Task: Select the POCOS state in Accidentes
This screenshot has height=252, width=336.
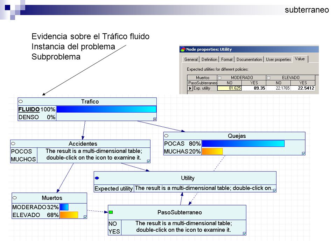Action: click(21, 152)
